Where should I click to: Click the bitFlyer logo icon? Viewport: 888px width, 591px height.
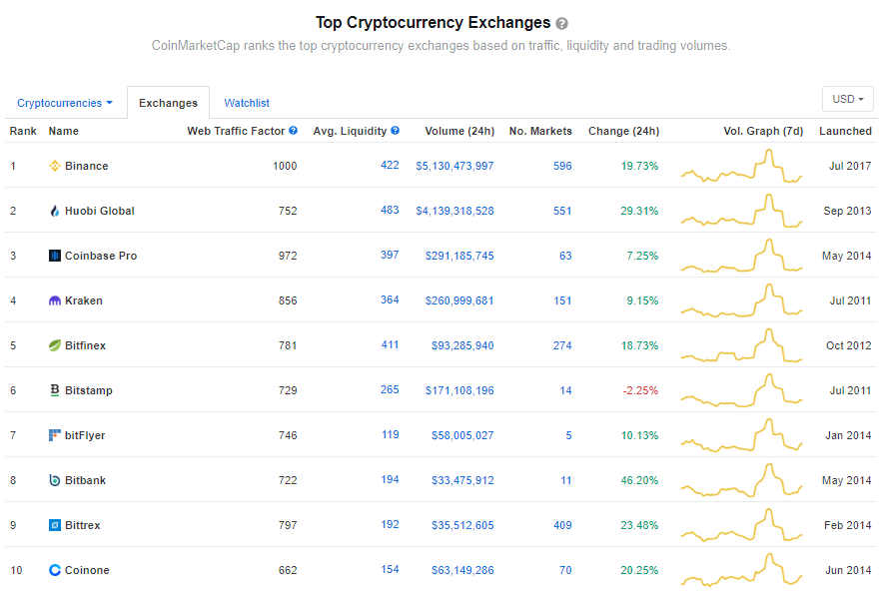55,435
